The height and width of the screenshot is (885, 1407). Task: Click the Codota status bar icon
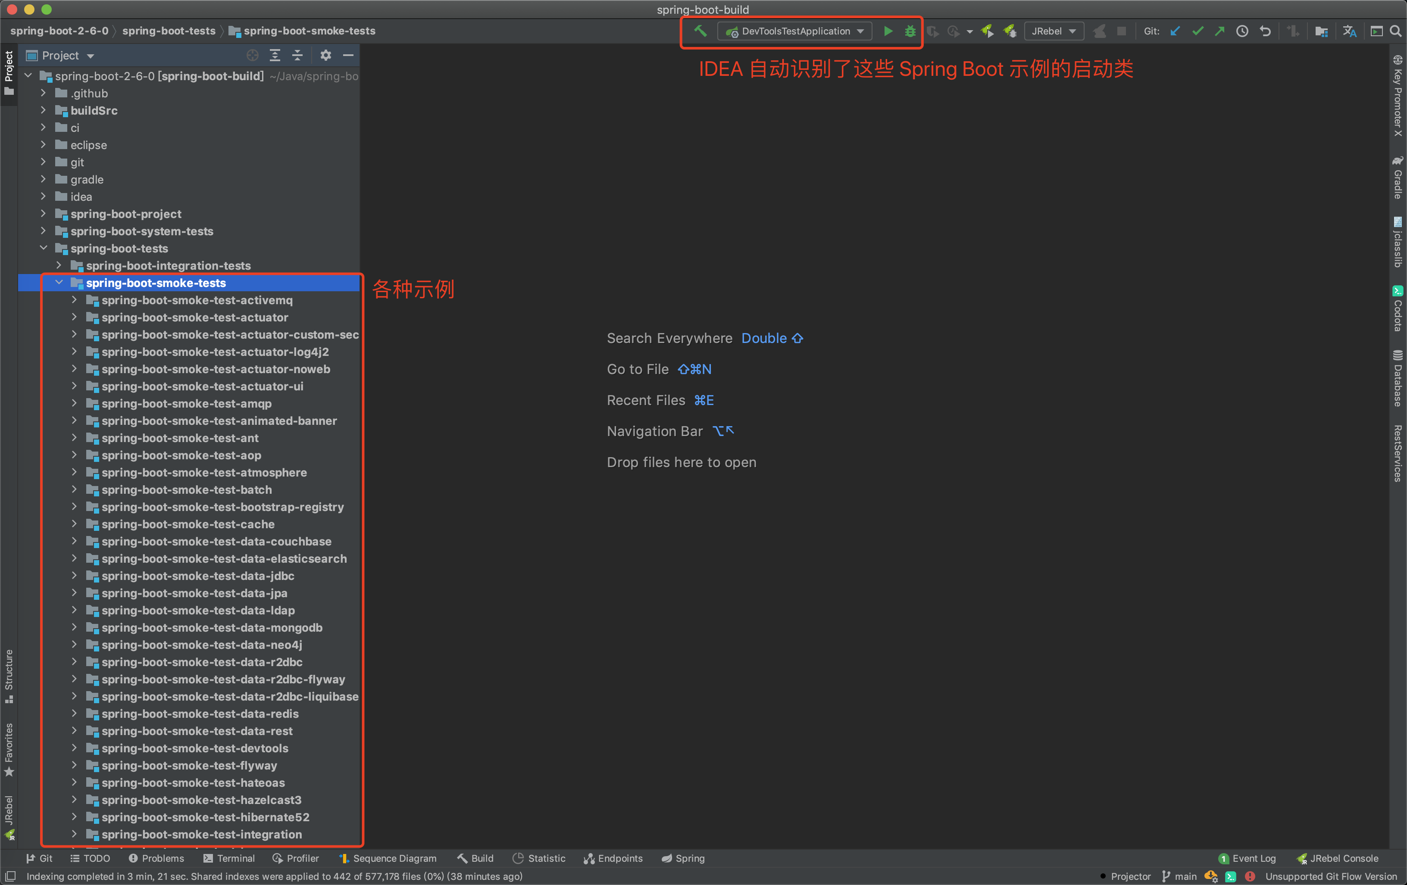point(1231,876)
